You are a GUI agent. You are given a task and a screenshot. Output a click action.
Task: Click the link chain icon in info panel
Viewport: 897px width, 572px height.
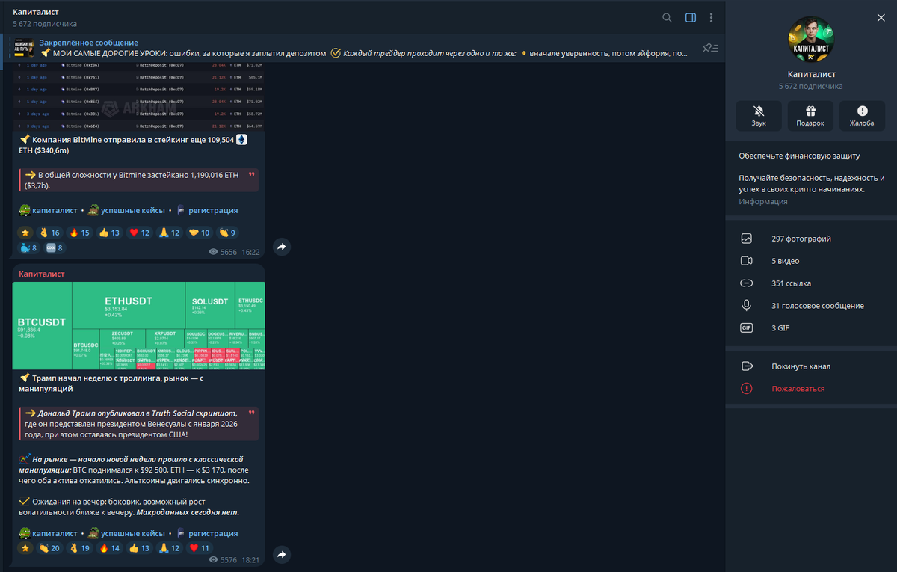(746, 283)
